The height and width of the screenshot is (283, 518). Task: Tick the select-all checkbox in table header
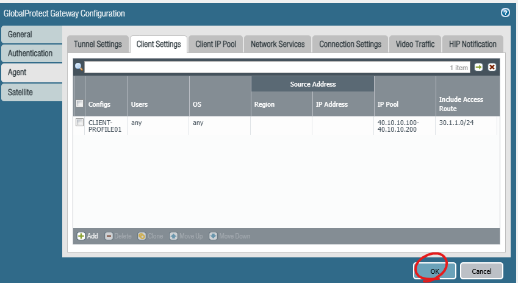[79, 103]
